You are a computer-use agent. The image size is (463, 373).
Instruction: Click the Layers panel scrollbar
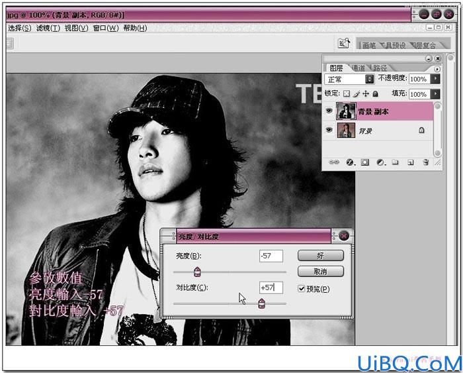pyautogui.click(x=437, y=129)
